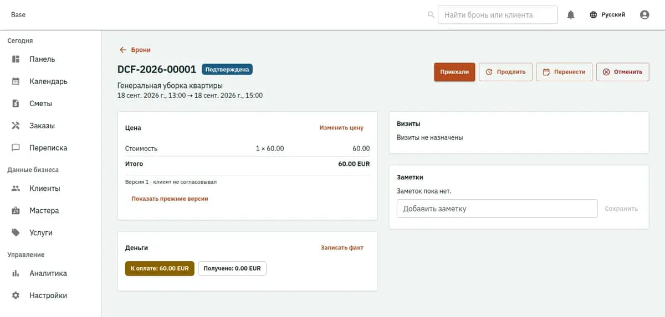Open the user account avatar
Image resolution: width=665 pixels, height=317 pixels.
point(644,15)
